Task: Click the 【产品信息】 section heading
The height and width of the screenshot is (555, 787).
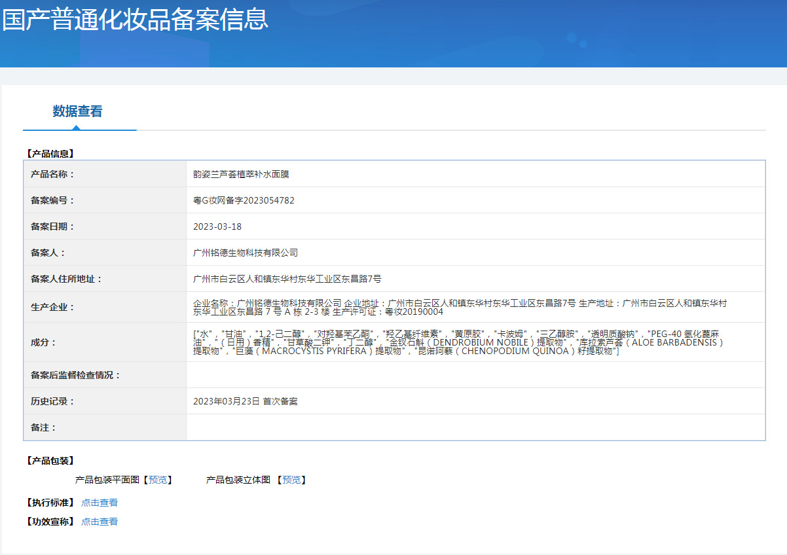Action: click(x=50, y=154)
